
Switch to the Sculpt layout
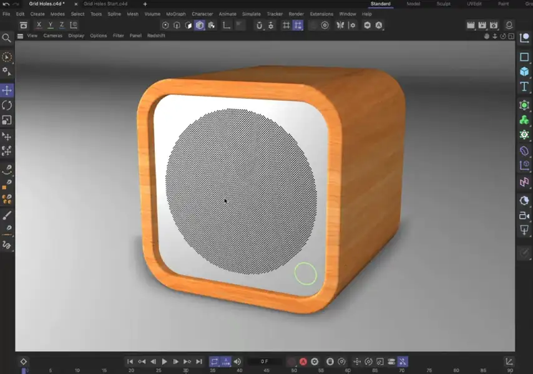pyautogui.click(x=444, y=4)
